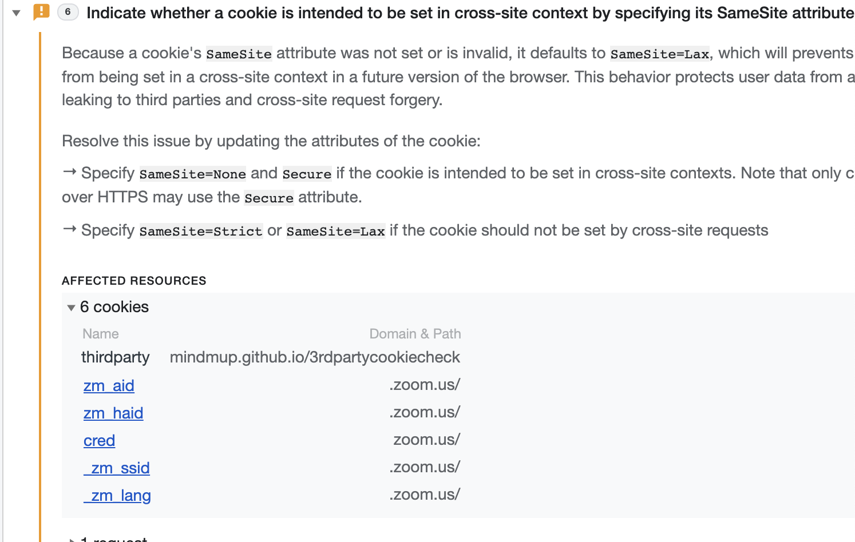Collapse the 6 cookies section triangle
The height and width of the screenshot is (542, 855).
pyautogui.click(x=71, y=308)
